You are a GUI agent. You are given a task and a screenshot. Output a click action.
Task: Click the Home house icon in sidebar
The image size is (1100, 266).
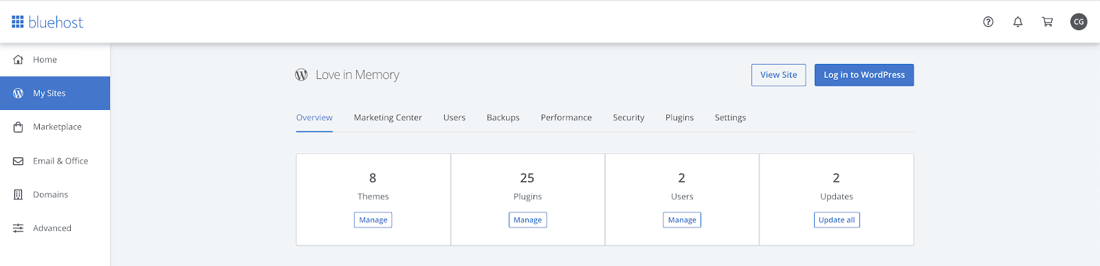(x=19, y=60)
